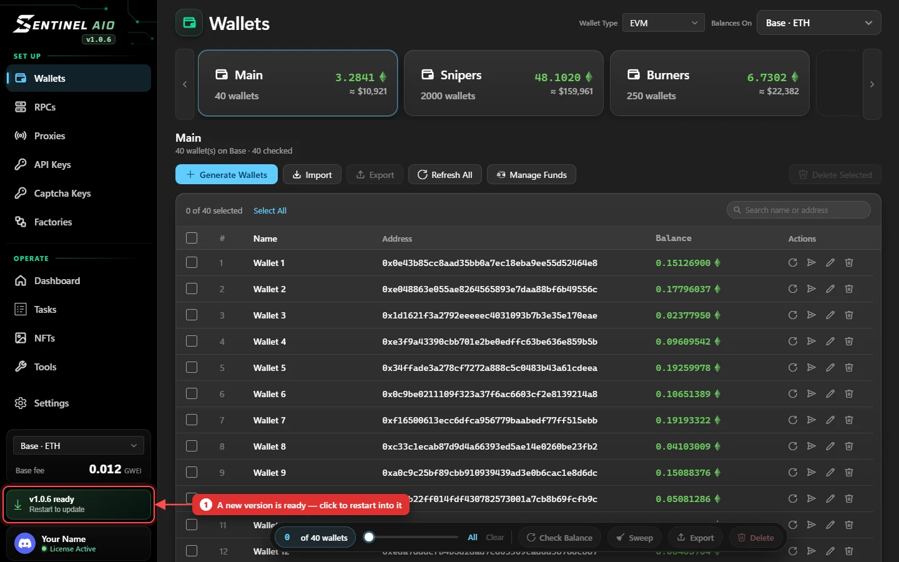899x562 pixels.
Task: Click the Import button
Action: tap(312, 175)
